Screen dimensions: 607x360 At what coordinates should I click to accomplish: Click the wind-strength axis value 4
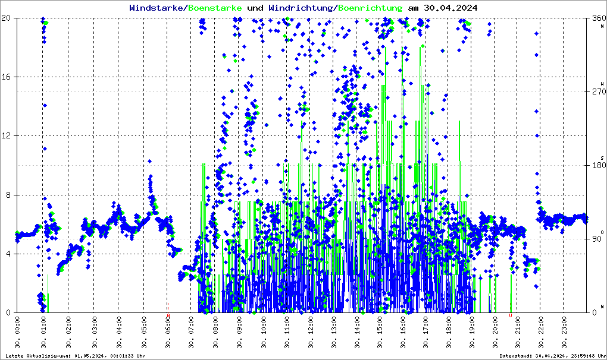(x=8, y=254)
